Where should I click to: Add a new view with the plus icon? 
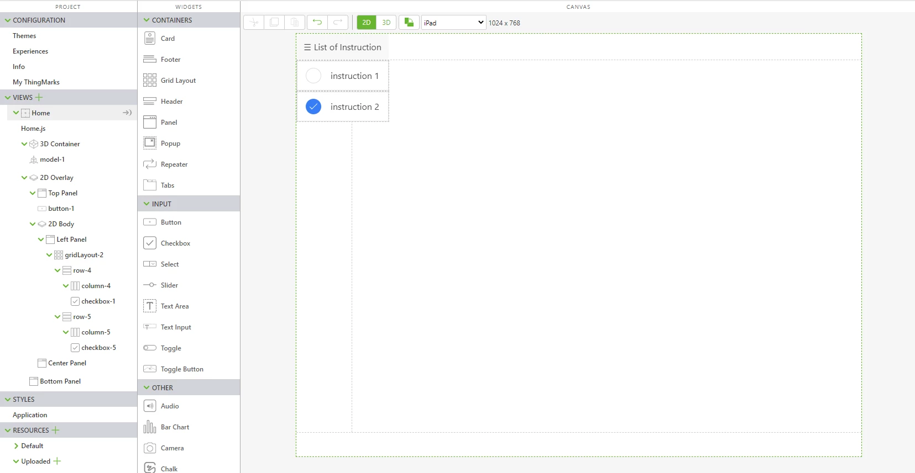tap(39, 97)
